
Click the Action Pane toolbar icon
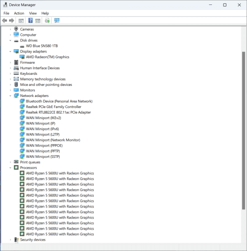pyautogui.click(x=38, y=21)
